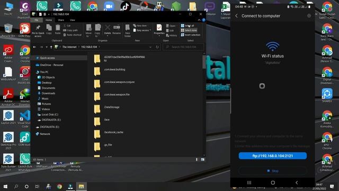
Task: Refresh the Explorer address bar
Action: tap(157, 47)
